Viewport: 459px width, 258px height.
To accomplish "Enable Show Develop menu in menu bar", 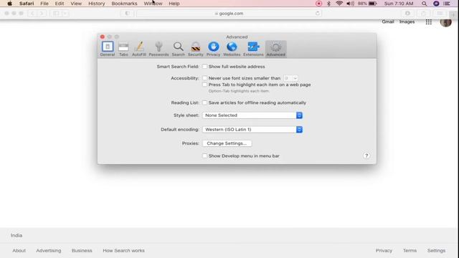I will click(204, 156).
